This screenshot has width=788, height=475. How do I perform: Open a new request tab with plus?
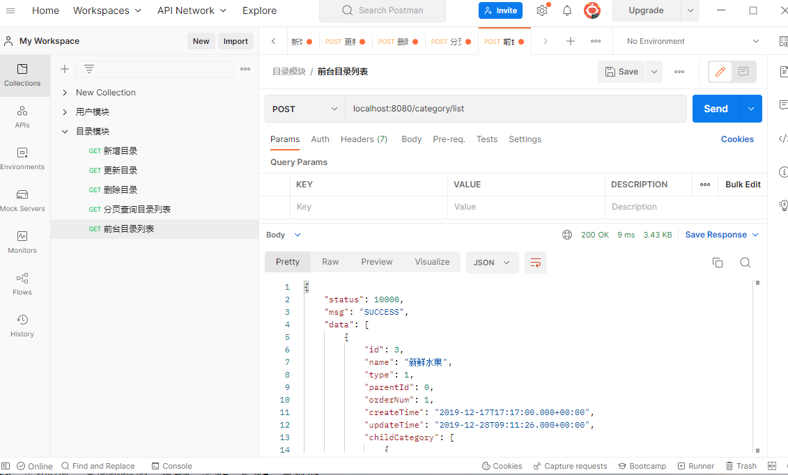click(x=571, y=41)
